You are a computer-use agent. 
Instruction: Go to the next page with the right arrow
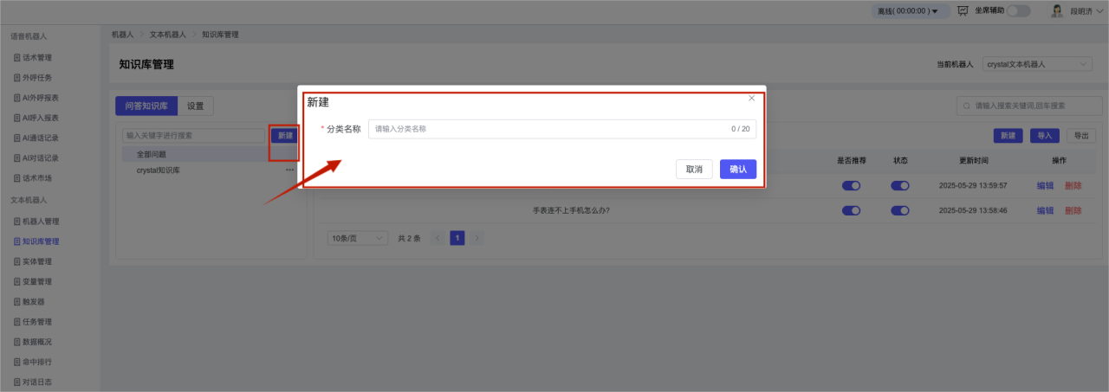pos(477,238)
